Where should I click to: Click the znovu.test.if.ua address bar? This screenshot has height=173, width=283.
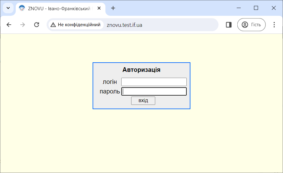pos(160,25)
